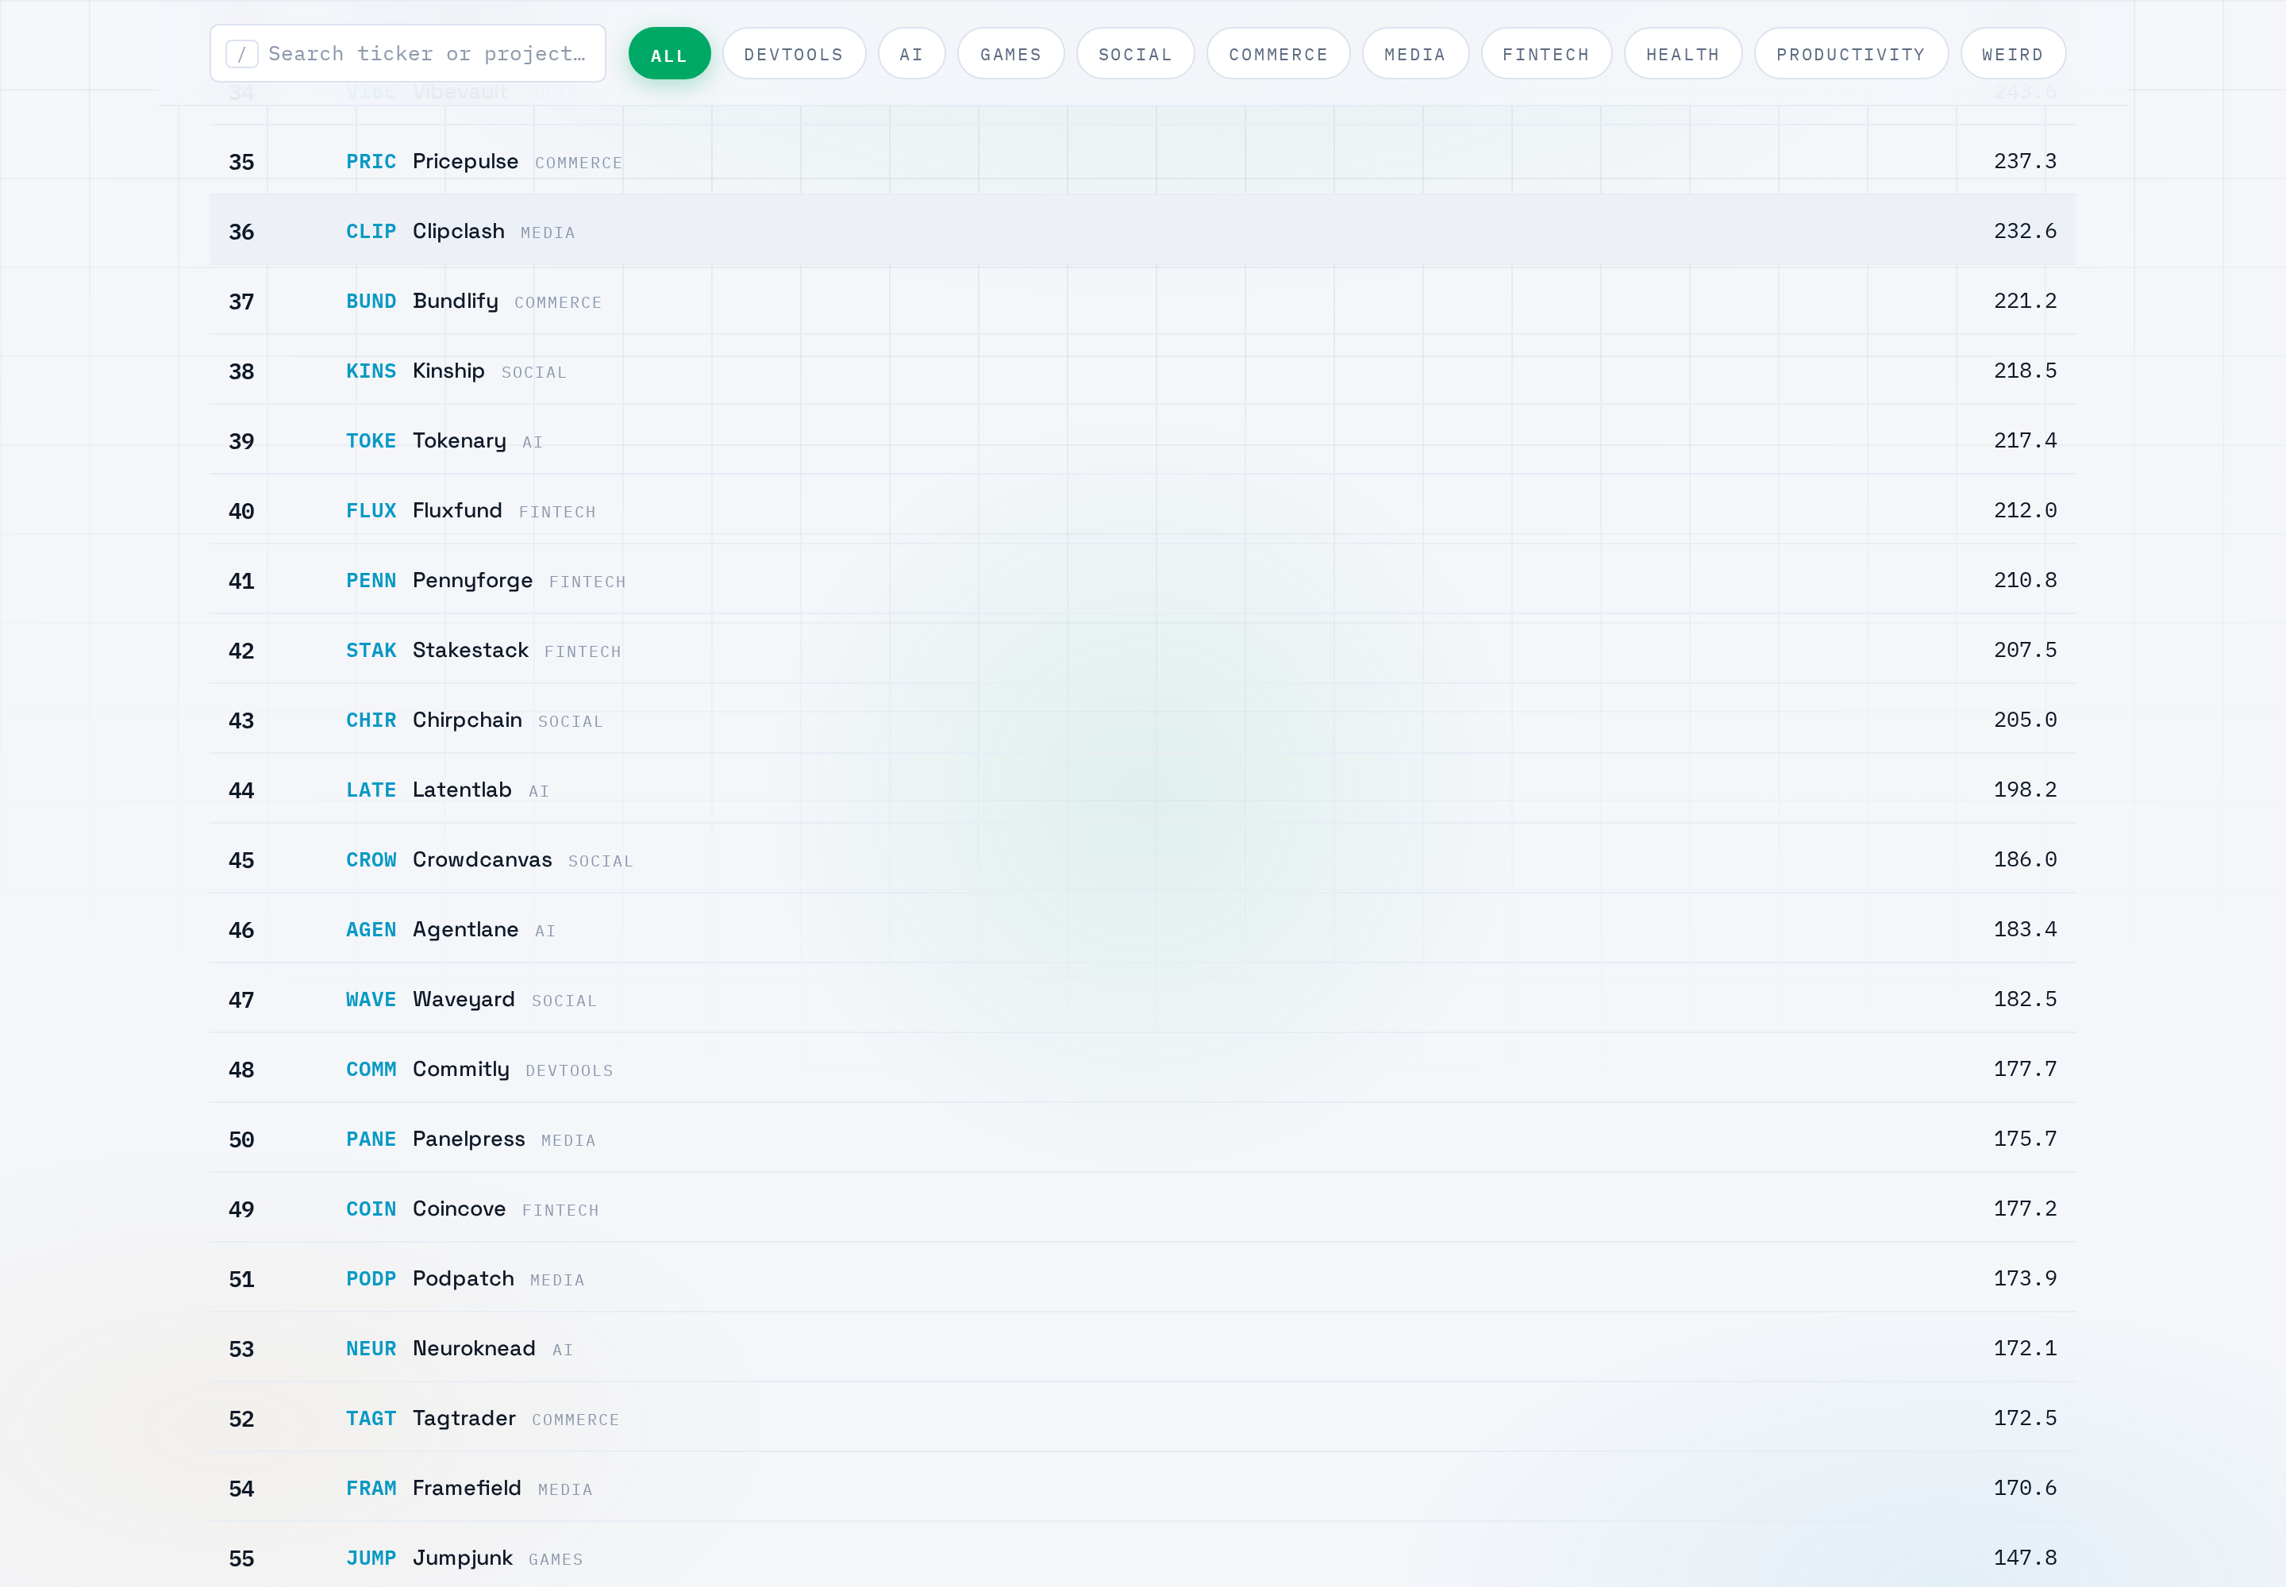Click the GAMES tag beside Jumpjunk
The image size is (2286, 1587).
pos(556,1559)
